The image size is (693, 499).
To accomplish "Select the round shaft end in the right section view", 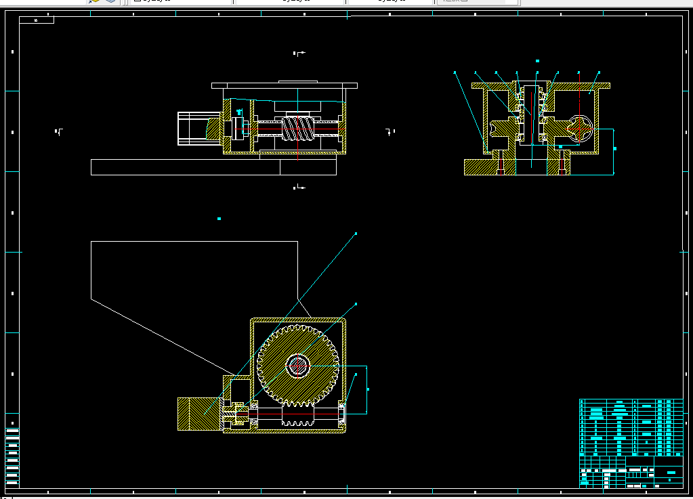I will coord(579,129).
